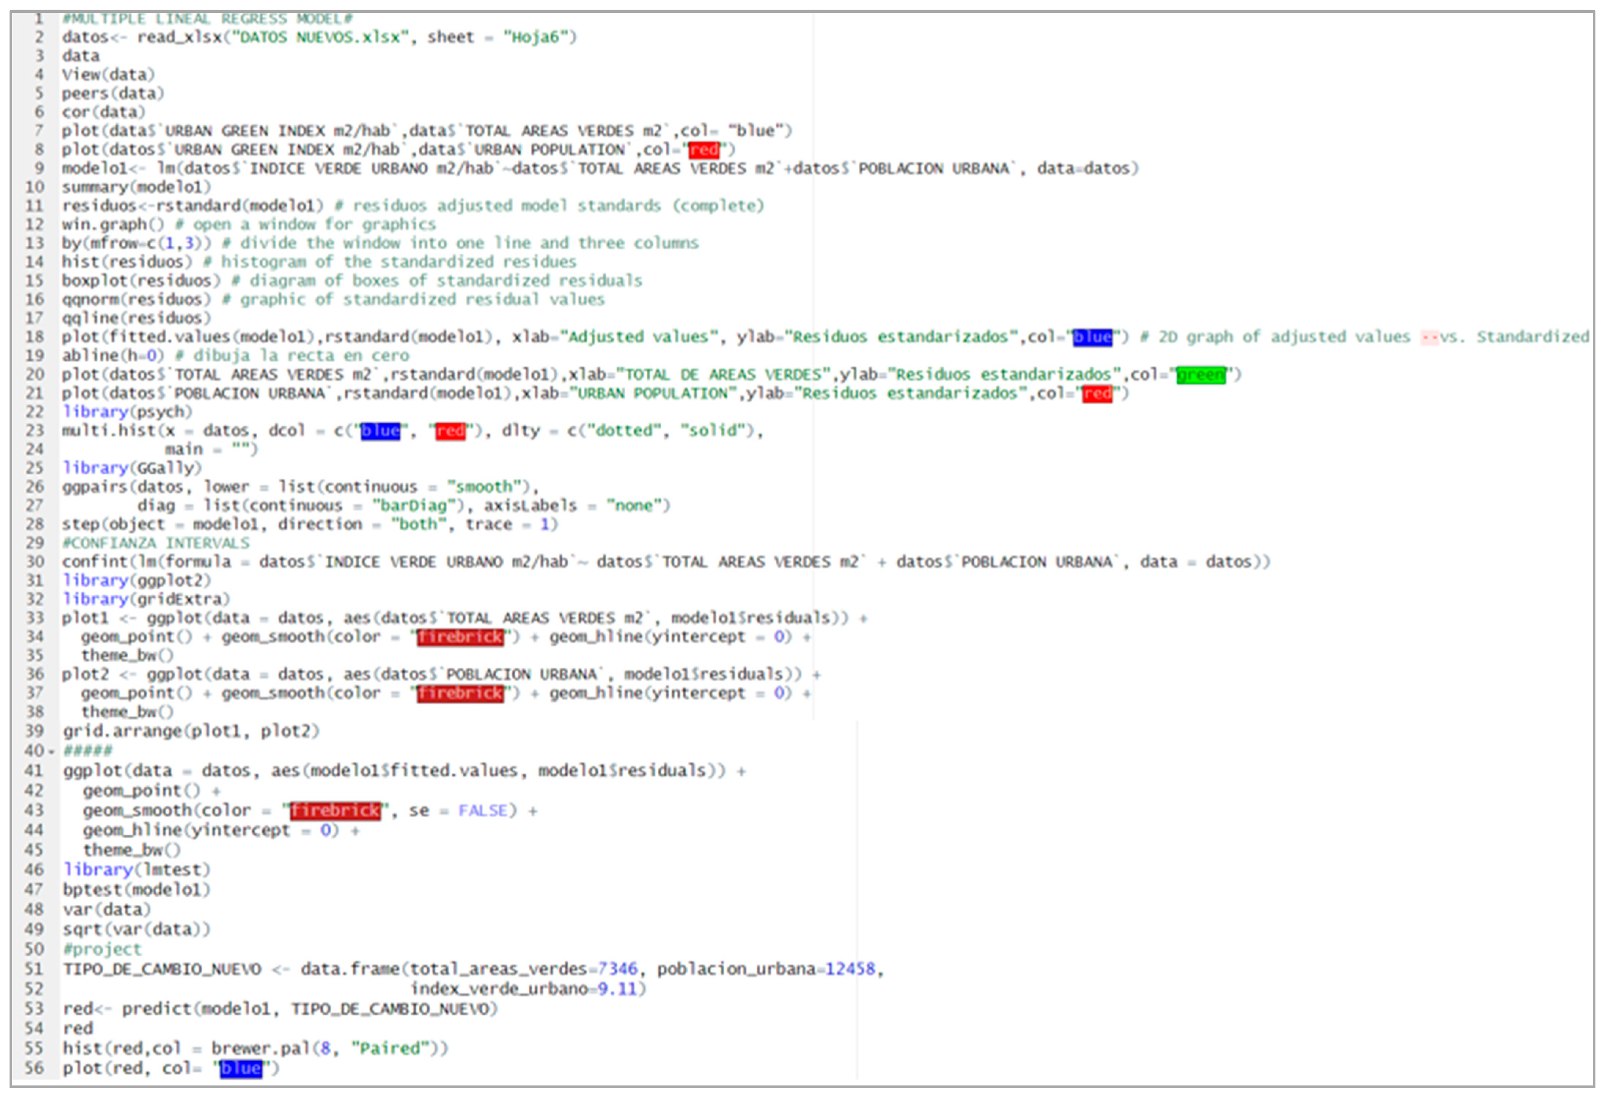Click line number 28 in the gutter
The image size is (1609, 1095).
(x=34, y=524)
